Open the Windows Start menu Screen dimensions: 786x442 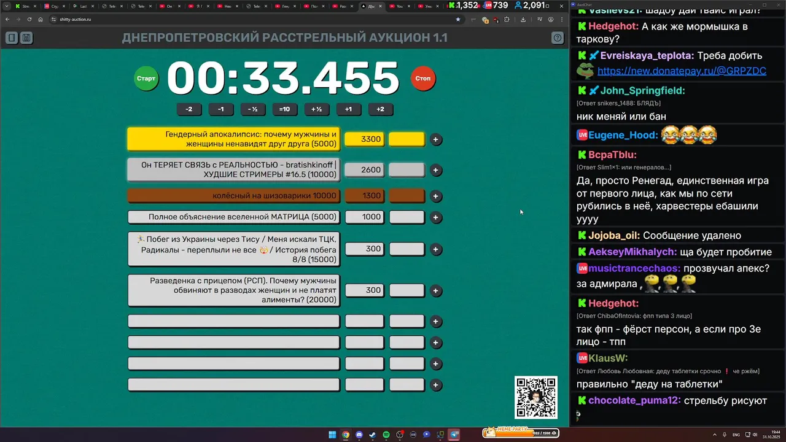pyautogui.click(x=332, y=435)
